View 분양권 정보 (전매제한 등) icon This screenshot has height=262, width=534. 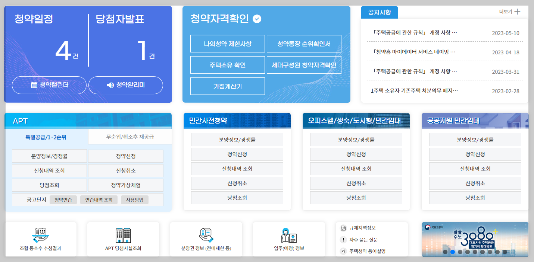coord(206,239)
